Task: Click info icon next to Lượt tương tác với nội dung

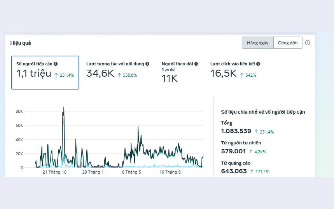Action: (147, 64)
